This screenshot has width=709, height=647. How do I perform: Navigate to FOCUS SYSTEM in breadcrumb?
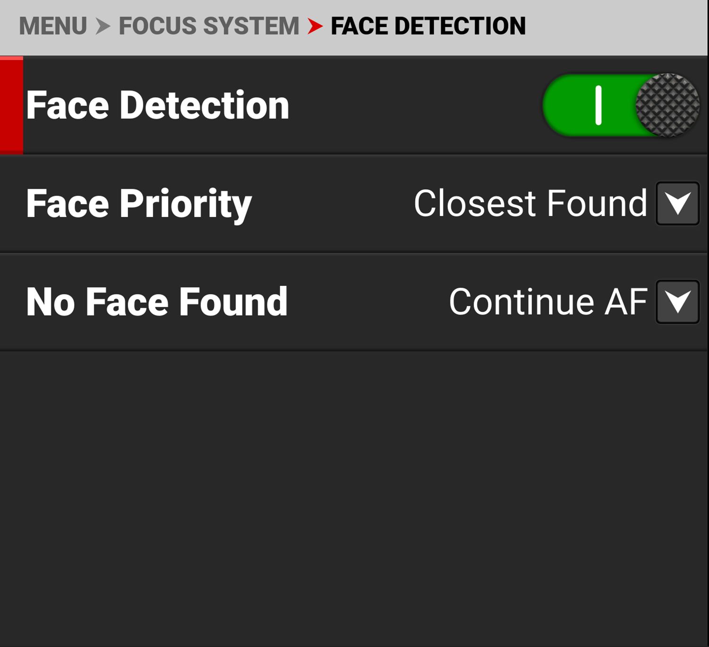(x=208, y=26)
